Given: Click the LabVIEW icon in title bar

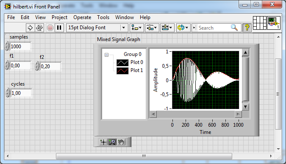Looking at the screenshot, I should (8, 6).
